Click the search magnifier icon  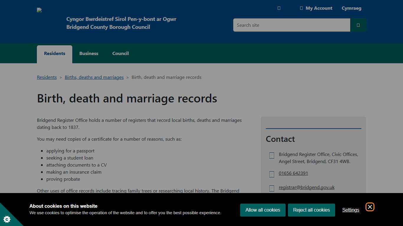point(358,25)
